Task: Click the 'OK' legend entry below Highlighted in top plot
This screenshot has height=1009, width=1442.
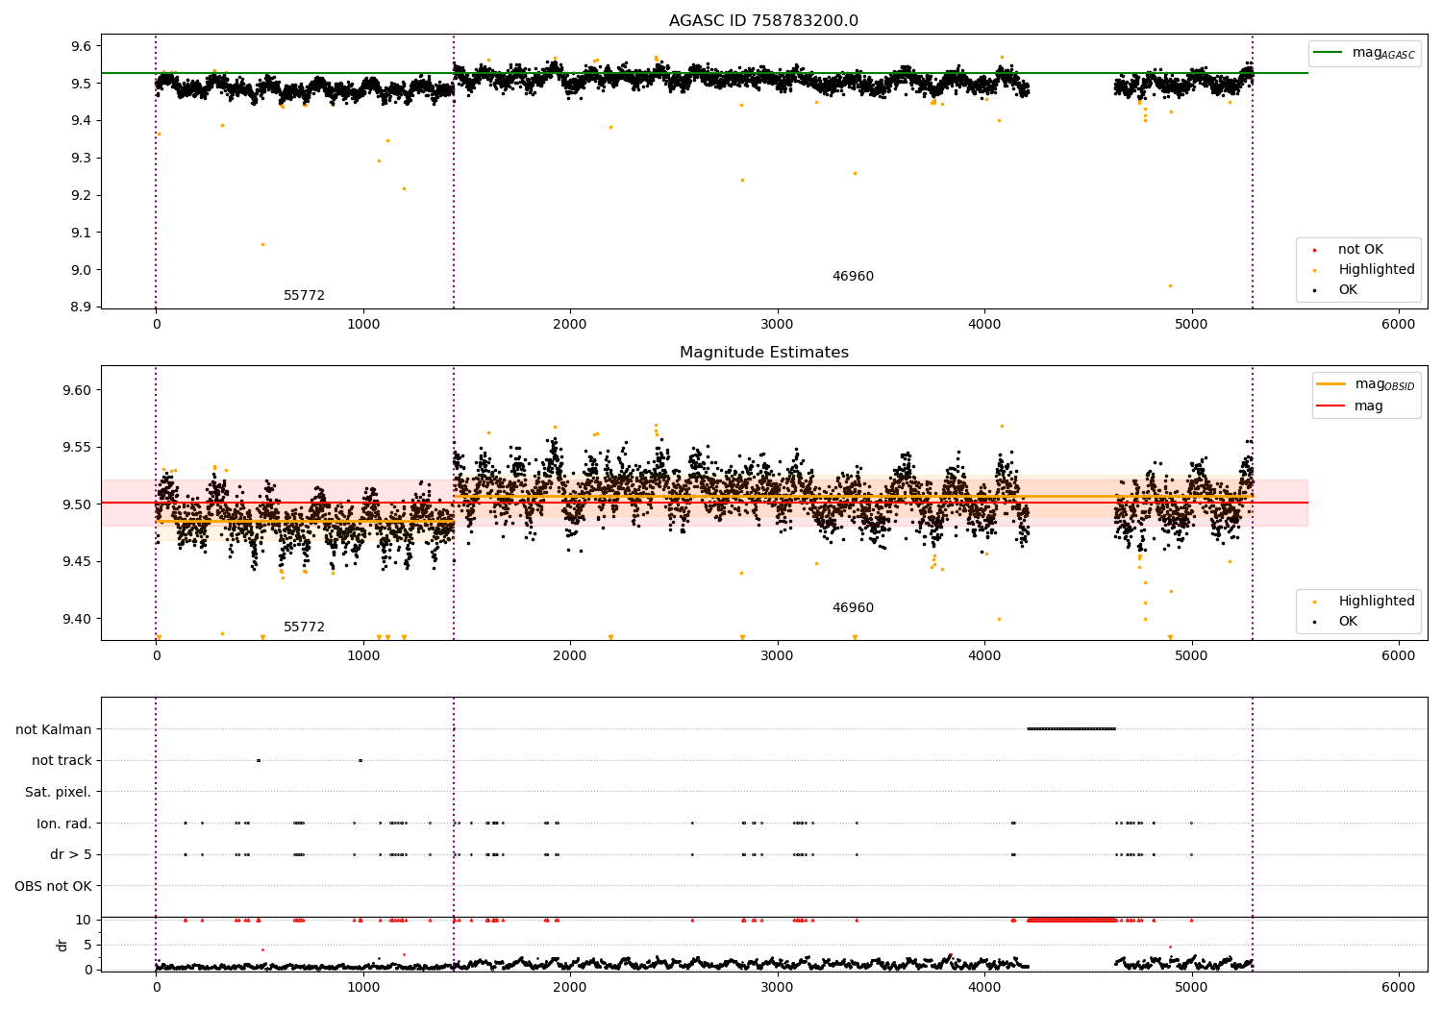Action: click(1348, 290)
